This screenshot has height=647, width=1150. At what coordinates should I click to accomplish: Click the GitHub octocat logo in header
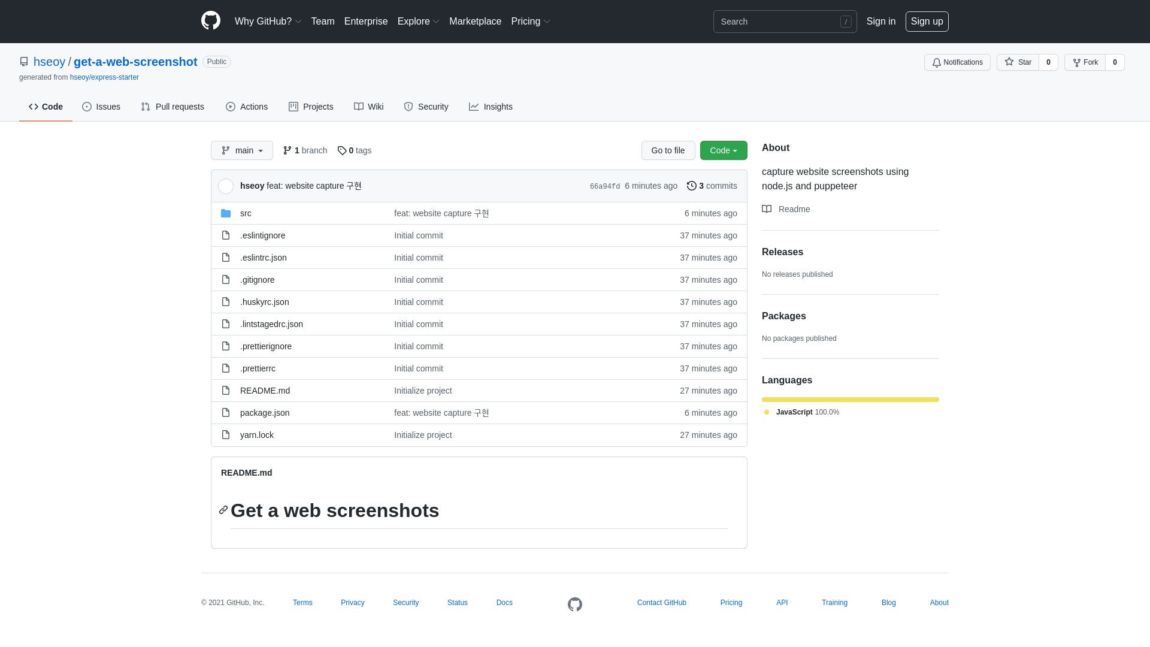point(211,21)
